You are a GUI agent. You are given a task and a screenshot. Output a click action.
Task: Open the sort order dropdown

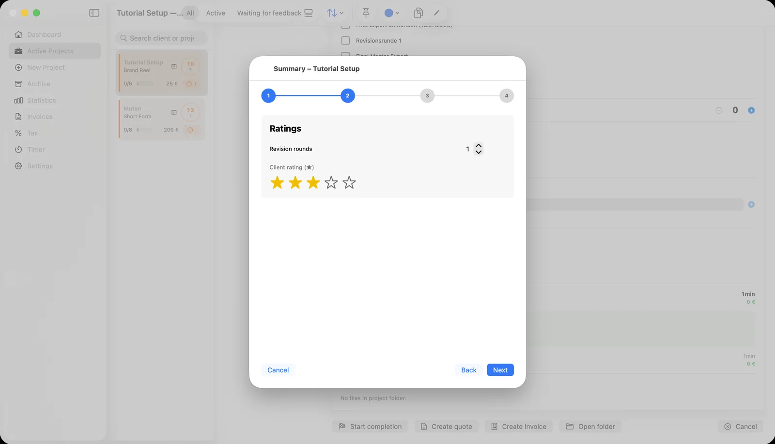(x=335, y=13)
